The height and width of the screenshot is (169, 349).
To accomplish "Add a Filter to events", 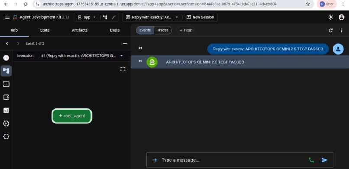I will coord(186,30).
